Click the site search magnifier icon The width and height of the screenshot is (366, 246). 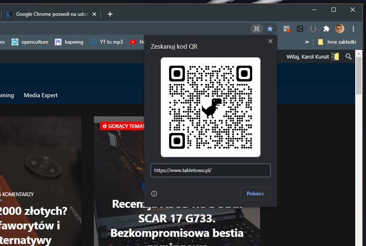click(x=349, y=57)
